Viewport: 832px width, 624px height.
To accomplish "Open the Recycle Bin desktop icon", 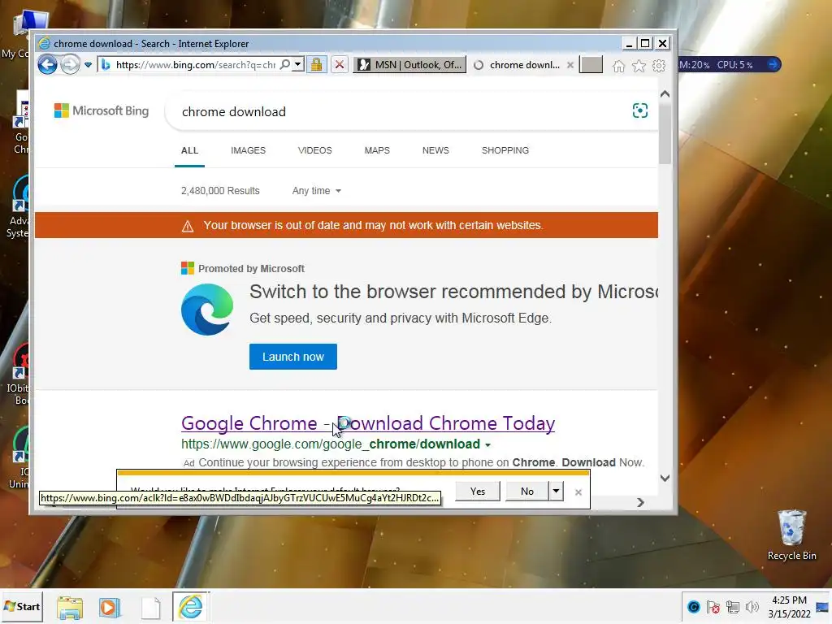I will 791,535.
